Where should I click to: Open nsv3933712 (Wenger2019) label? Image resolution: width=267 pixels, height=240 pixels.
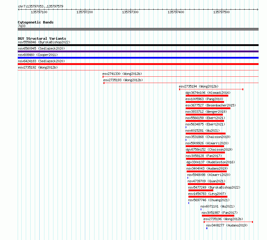[x=206, y=112]
